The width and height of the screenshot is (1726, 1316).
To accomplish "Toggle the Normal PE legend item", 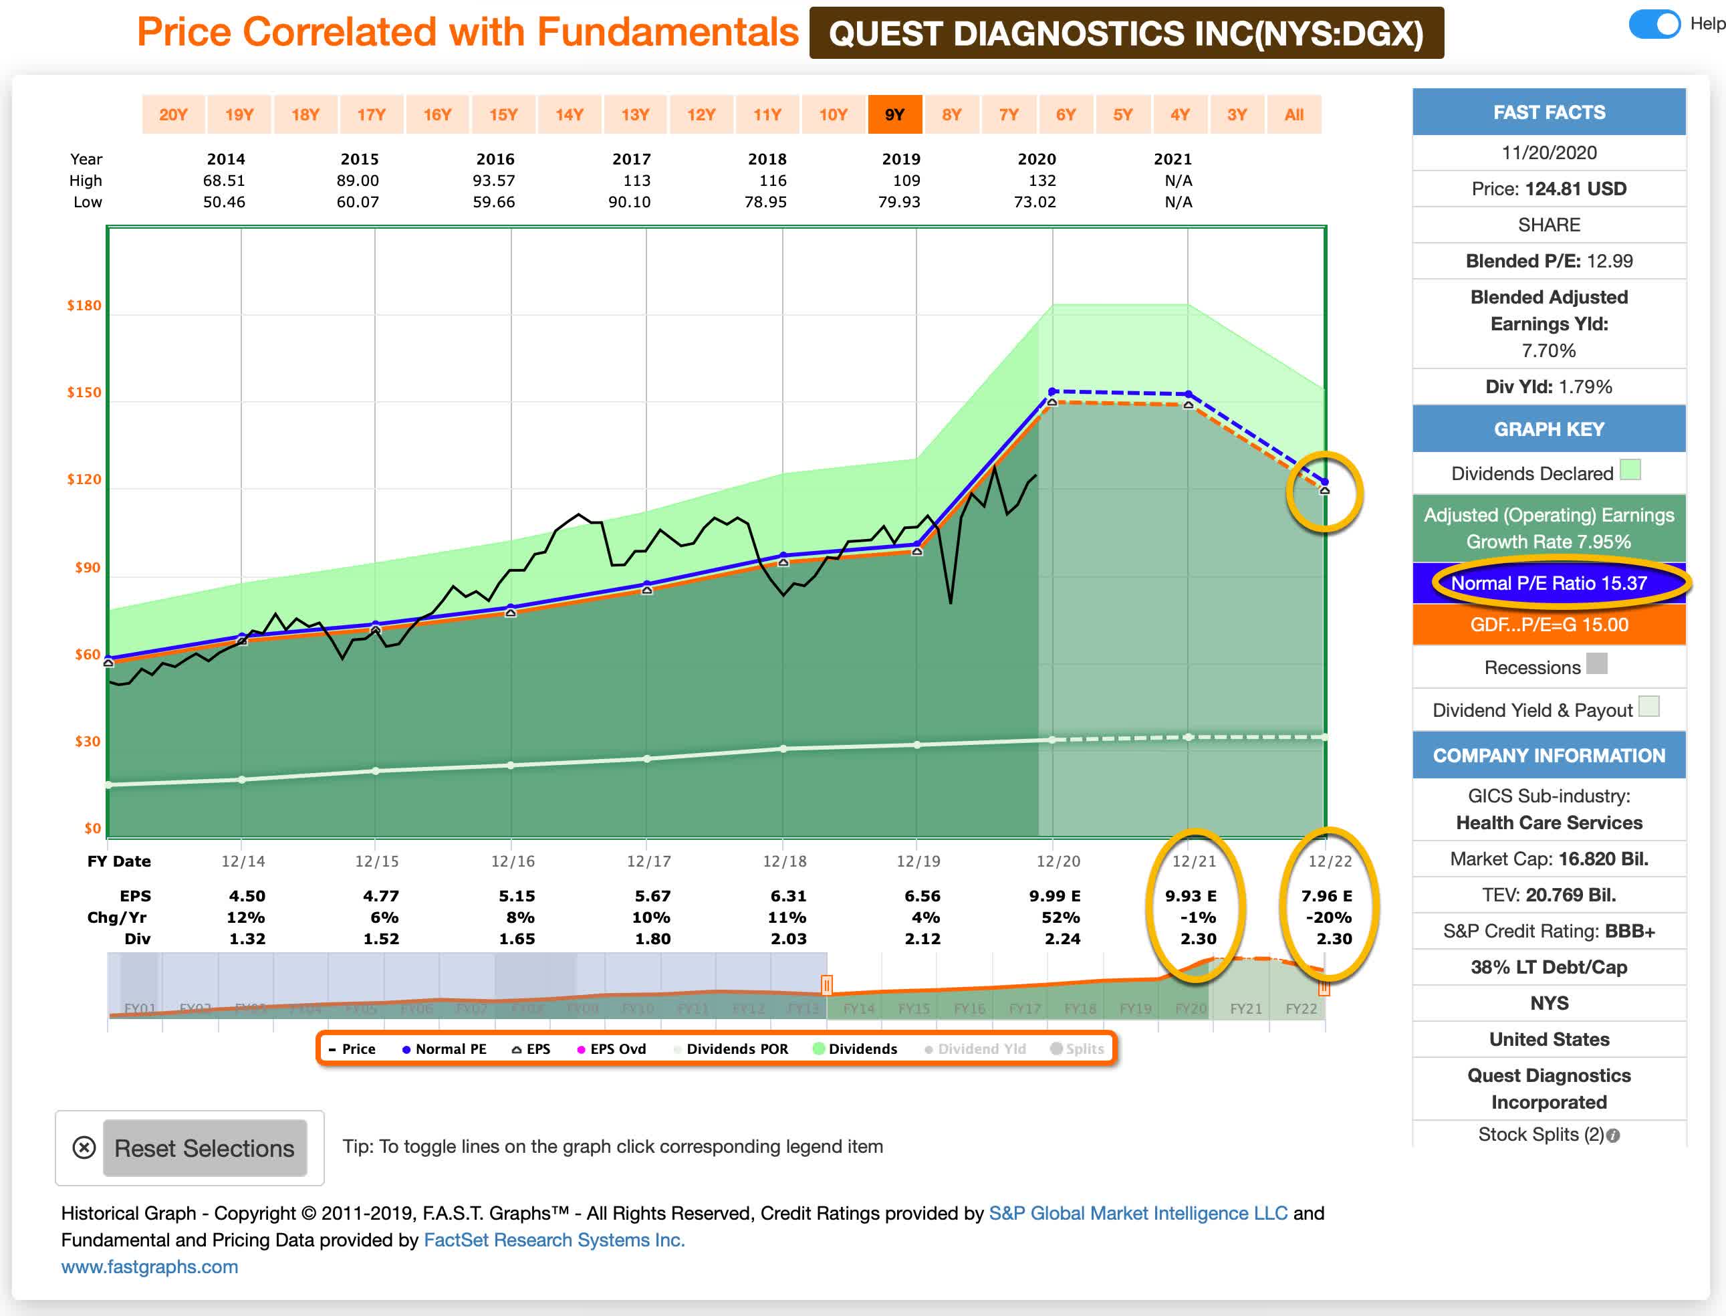I will click(444, 1049).
